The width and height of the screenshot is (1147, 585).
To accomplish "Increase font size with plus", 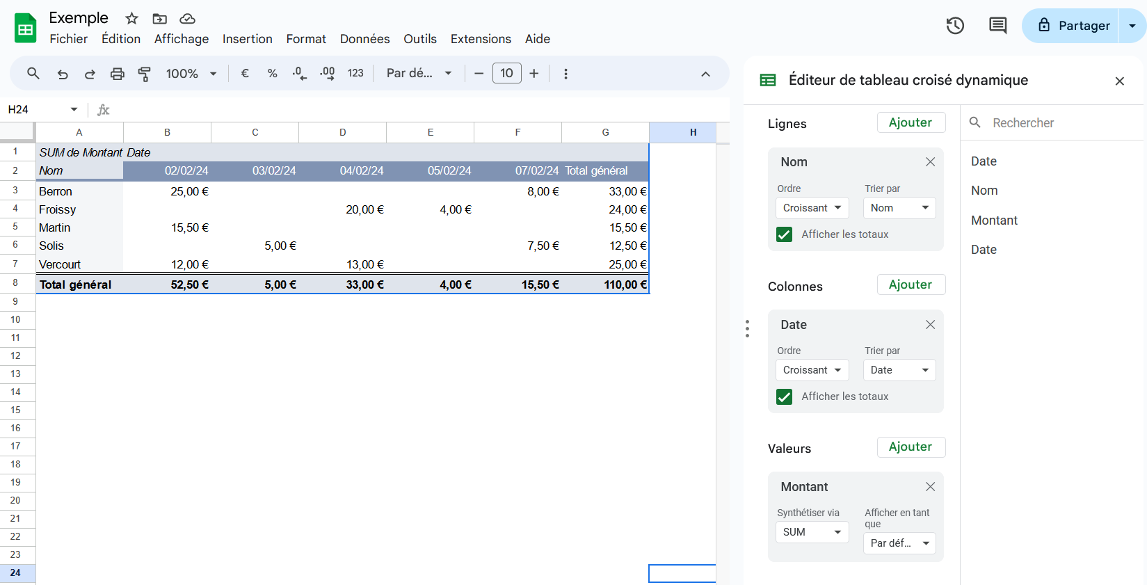I will pyautogui.click(x=534, y=73).
